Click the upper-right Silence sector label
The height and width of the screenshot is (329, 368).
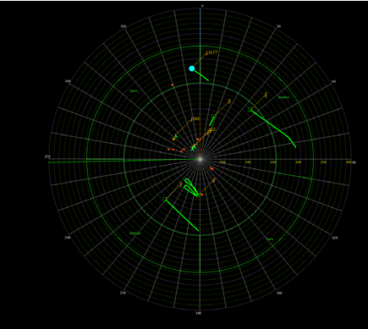point(283,97)
